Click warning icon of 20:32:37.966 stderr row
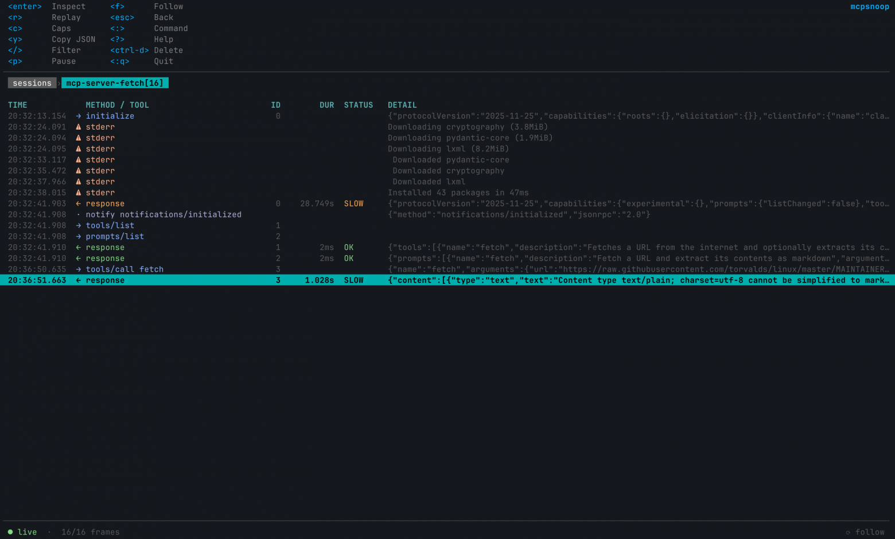The height and width of the screenshot is (539, 895). 79,182
